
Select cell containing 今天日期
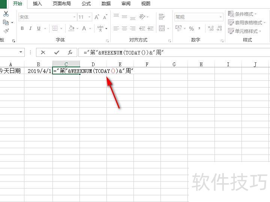12,71
